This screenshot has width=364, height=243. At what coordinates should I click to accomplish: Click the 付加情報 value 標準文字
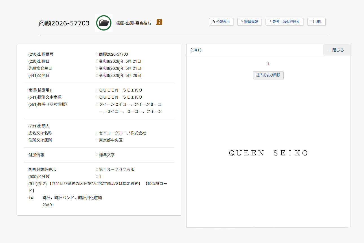pos(107,155)
